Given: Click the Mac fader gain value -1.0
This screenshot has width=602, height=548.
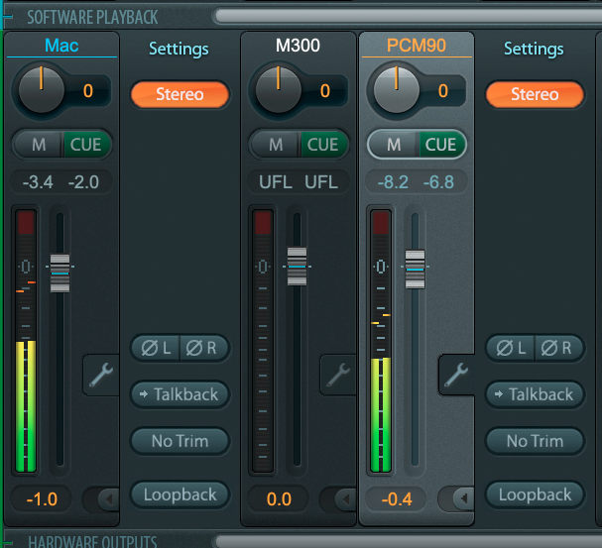Looking at the screenshot, I should click(42, 498).
